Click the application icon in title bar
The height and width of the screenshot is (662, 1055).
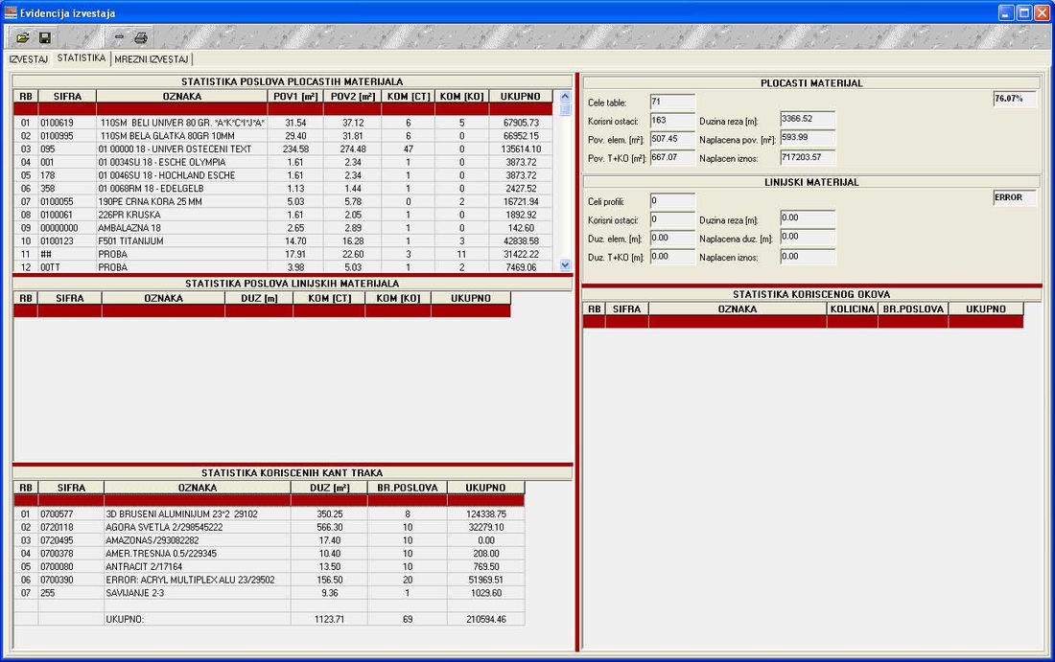[11, 12]
